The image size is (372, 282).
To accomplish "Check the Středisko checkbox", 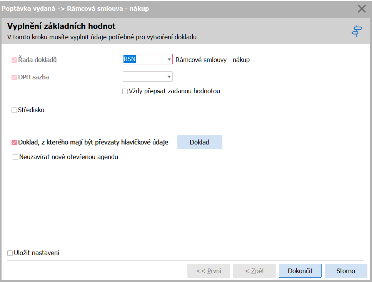I will (x=14, y=110).
